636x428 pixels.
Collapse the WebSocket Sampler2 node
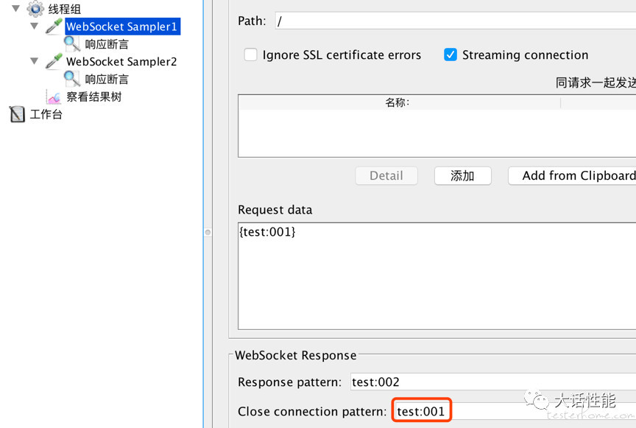pyautogui.click(x=35, y=61)
